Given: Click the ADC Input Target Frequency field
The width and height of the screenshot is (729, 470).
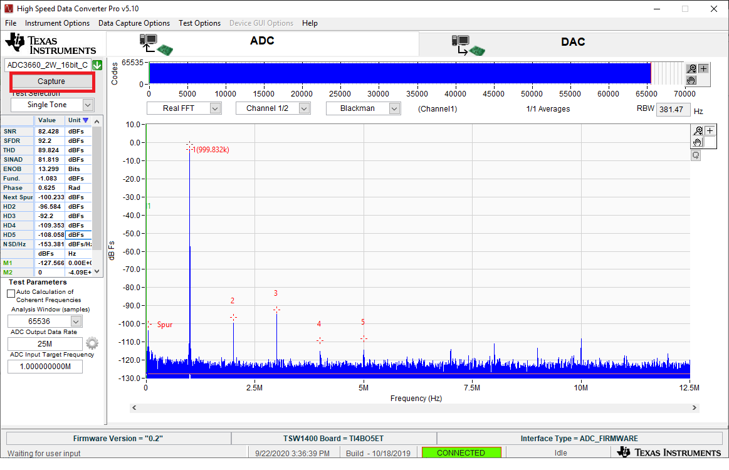Looking at the screenshot, I should (45, 366).
